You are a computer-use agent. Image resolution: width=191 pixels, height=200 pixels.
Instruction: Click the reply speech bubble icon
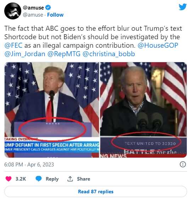pos(39,179)
